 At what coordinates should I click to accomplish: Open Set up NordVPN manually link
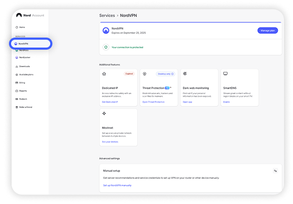[x=117, y=186]
